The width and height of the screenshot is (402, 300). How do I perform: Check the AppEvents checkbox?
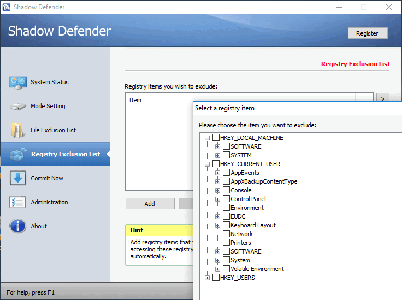226,173
